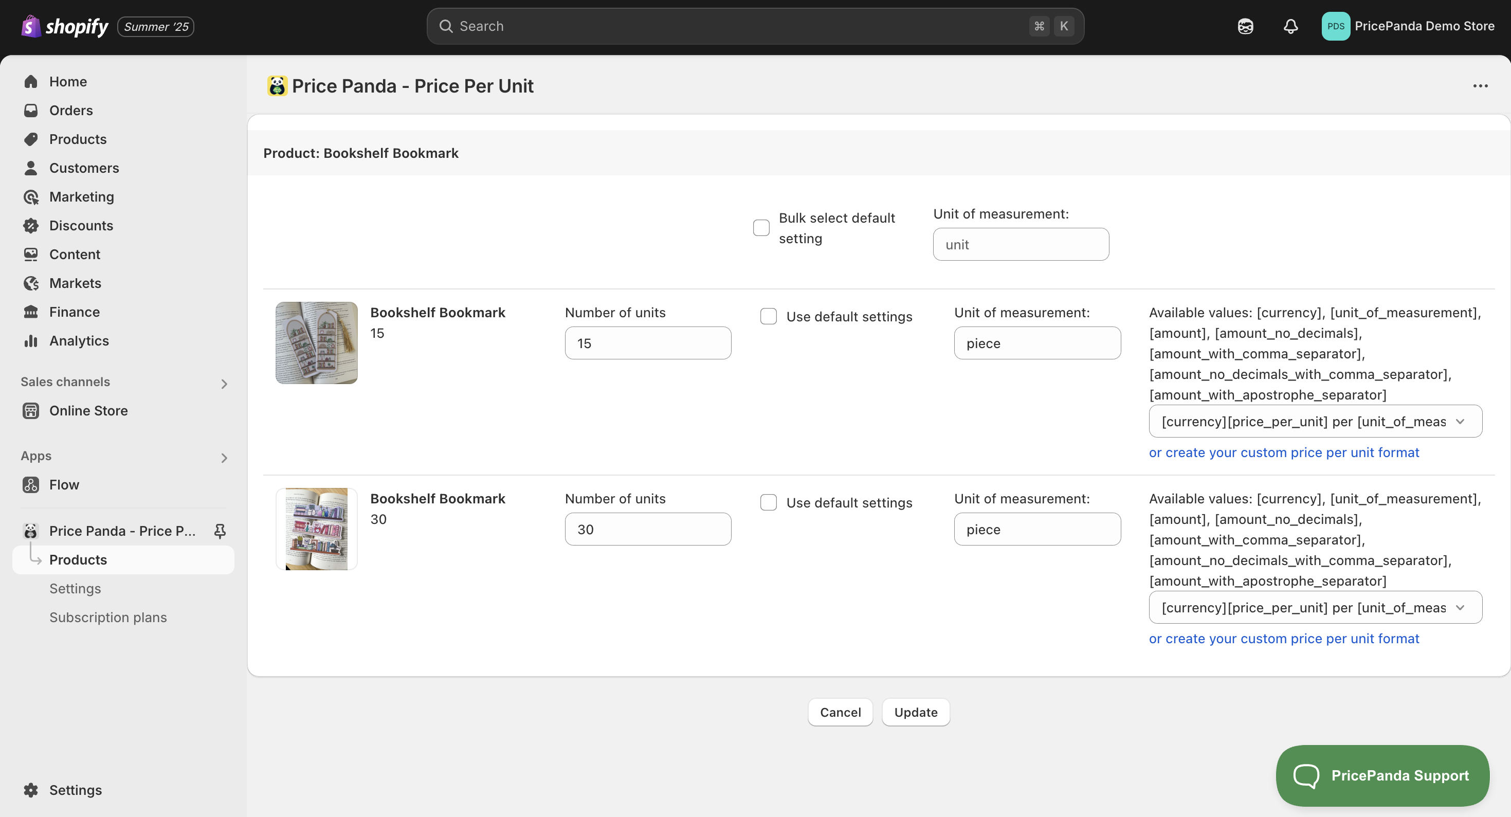Open the three-dot app menu
Screen dimensions: 1511x817
click(x=1480, y=86)
